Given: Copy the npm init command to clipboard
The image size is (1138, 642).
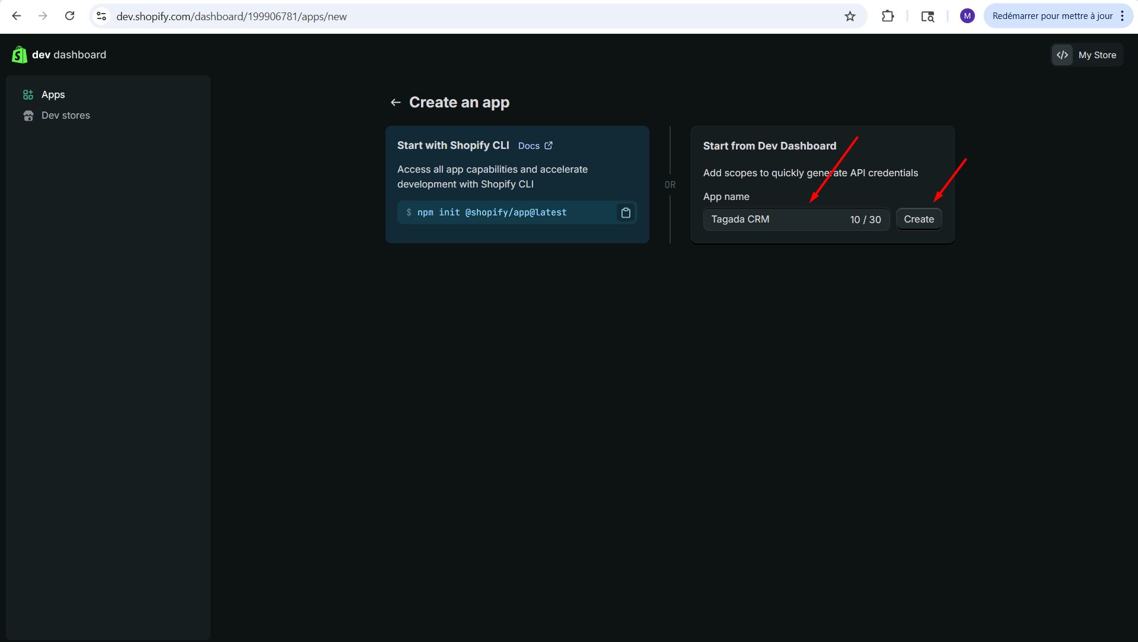Looking at the screenshot, I should click(x=626, y=212).
